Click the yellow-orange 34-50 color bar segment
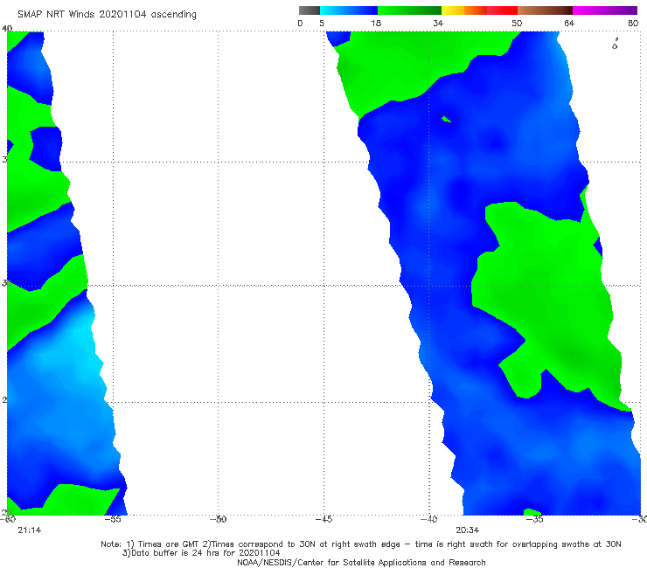 coord(479,10)
